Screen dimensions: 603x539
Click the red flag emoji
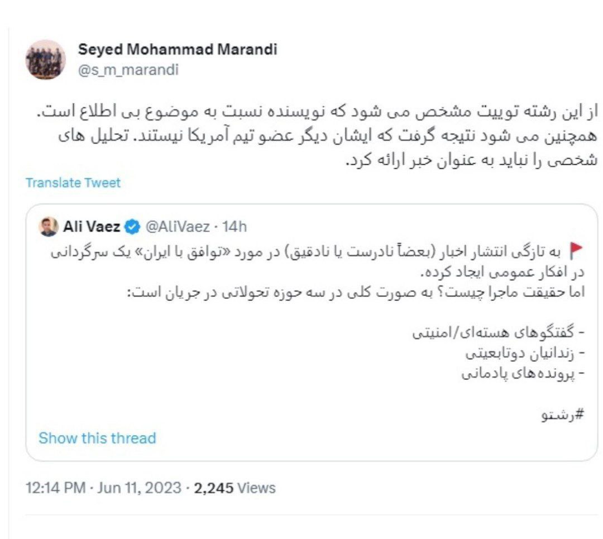(576, 249)
